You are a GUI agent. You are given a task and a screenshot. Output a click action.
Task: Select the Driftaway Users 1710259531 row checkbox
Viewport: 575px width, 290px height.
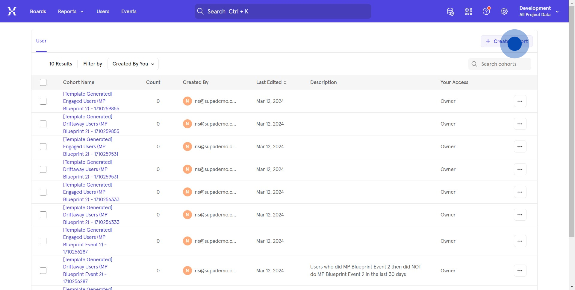click(x=43, y=170)
